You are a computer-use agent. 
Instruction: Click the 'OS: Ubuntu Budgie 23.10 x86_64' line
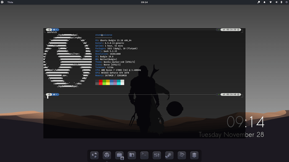coord(114,40)
